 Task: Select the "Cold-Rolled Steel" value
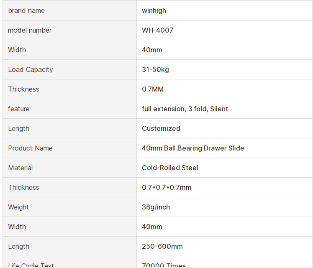(x=170, y=168)
